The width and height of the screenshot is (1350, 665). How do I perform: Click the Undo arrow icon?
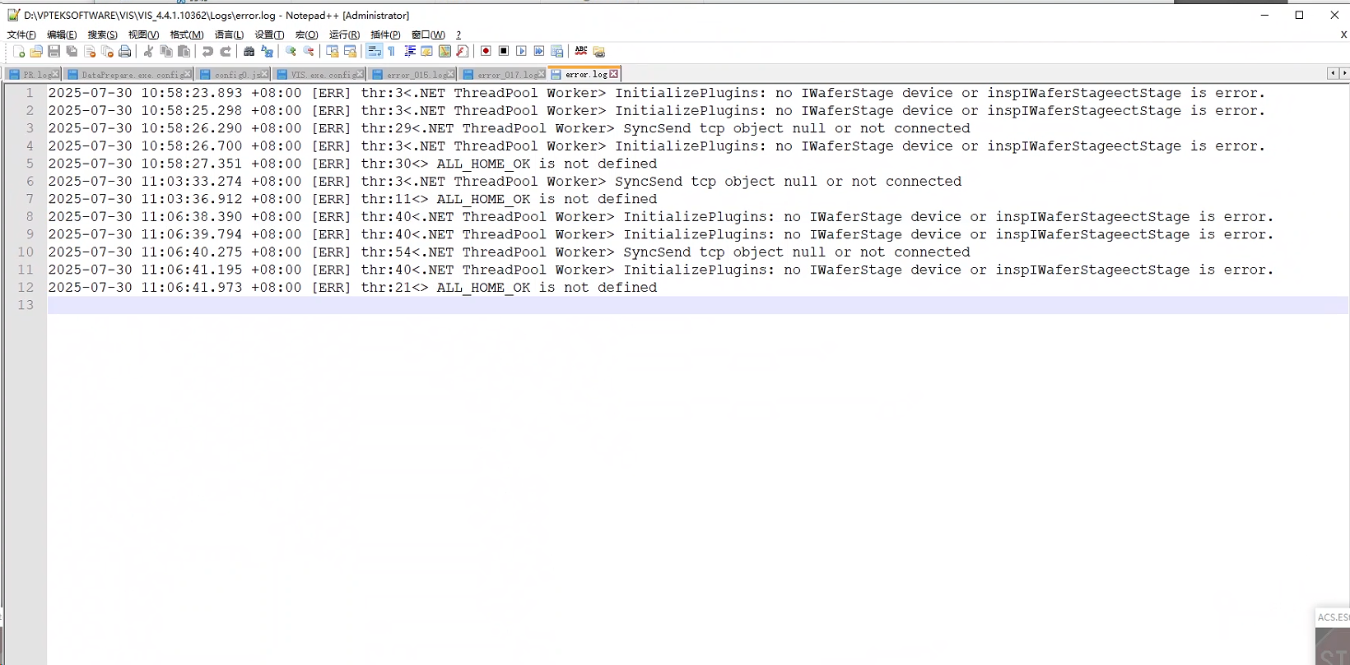pos(207,51)
